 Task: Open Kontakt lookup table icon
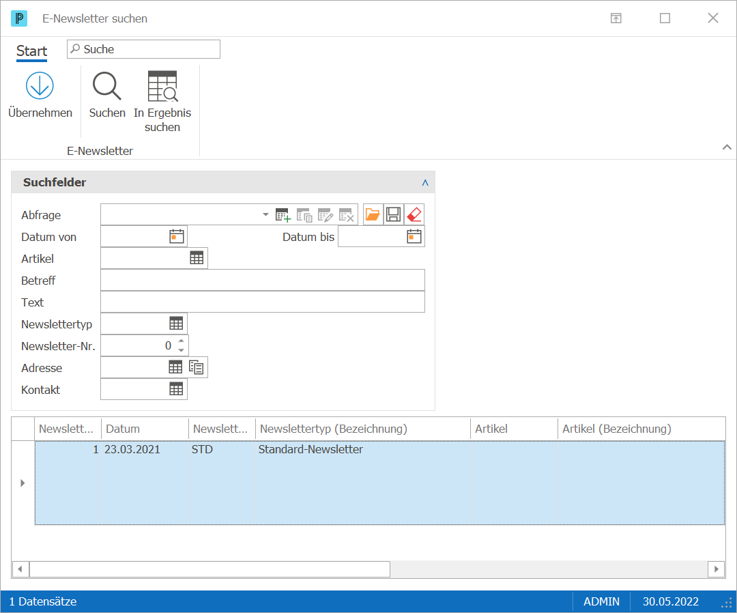176,389
